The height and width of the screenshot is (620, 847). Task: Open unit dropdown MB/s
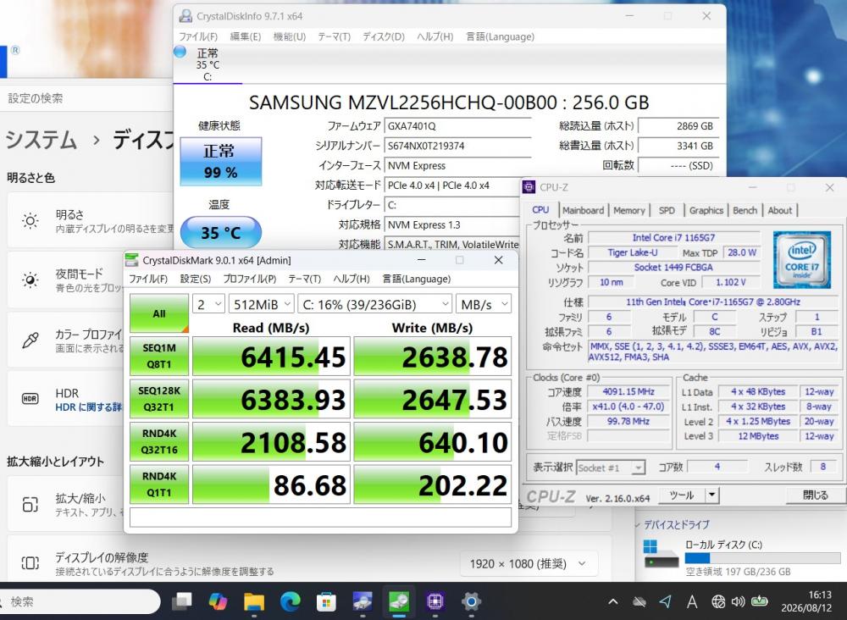point(484,304)
